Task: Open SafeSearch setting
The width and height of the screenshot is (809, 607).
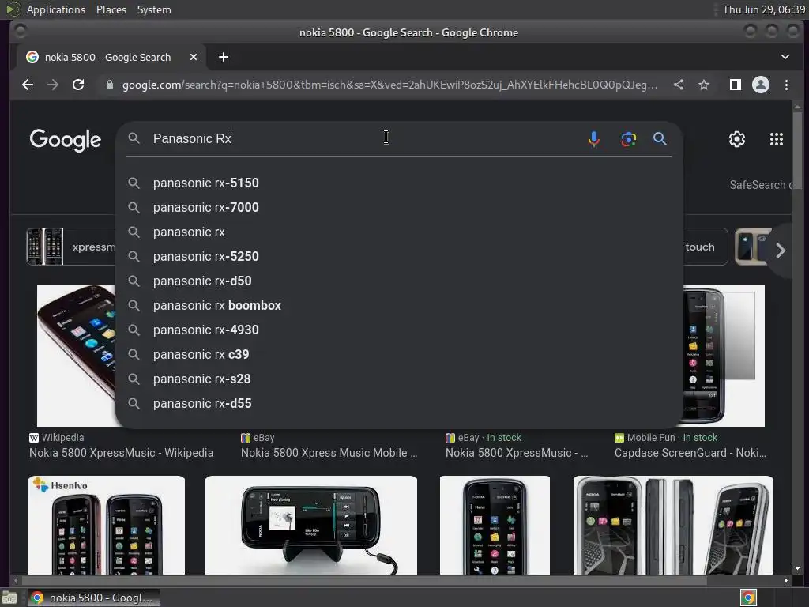Action: coord(759,185)
